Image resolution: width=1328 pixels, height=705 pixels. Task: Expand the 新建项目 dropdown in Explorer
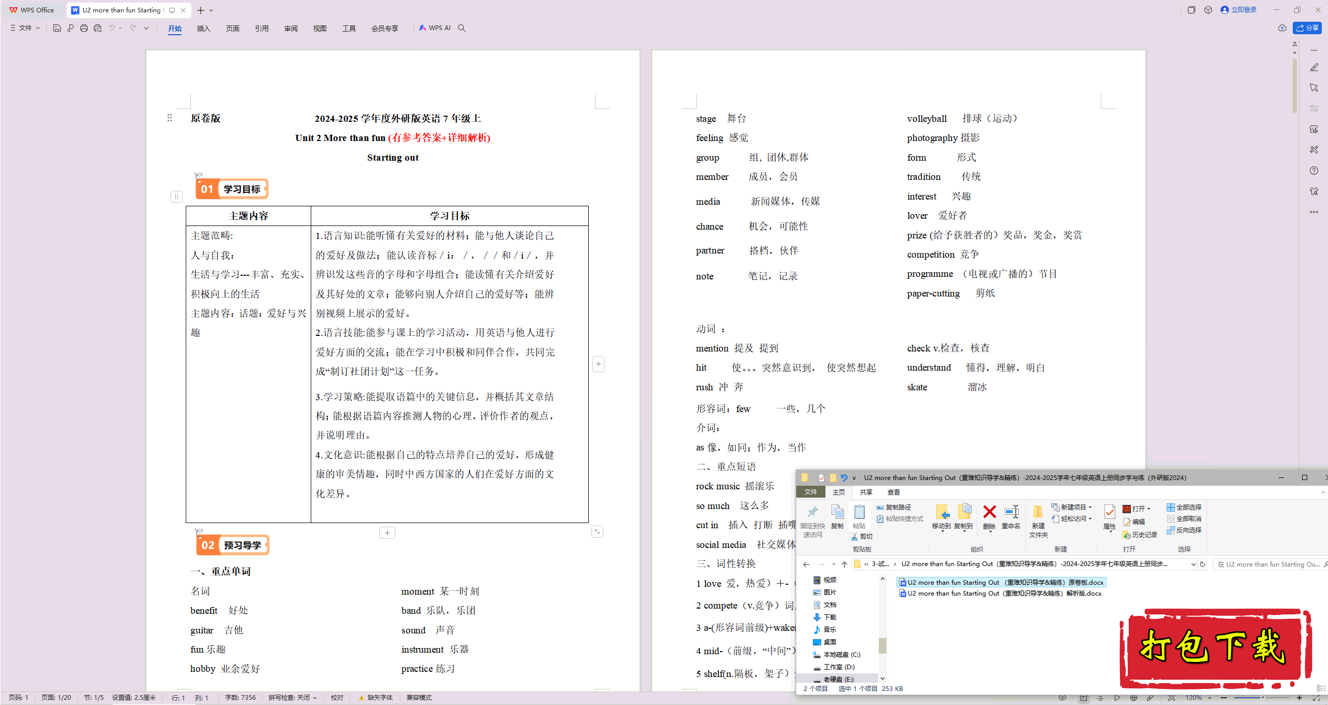click(1090, 507)
